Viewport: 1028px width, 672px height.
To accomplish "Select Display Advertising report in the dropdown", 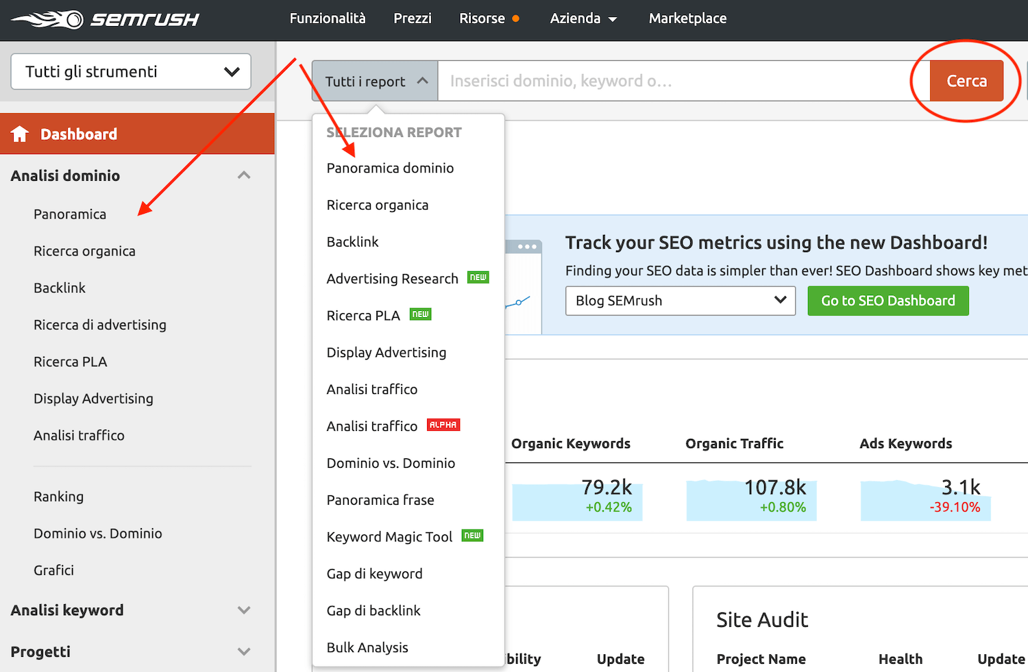I will pyautogui.click(x=387, y=353).
